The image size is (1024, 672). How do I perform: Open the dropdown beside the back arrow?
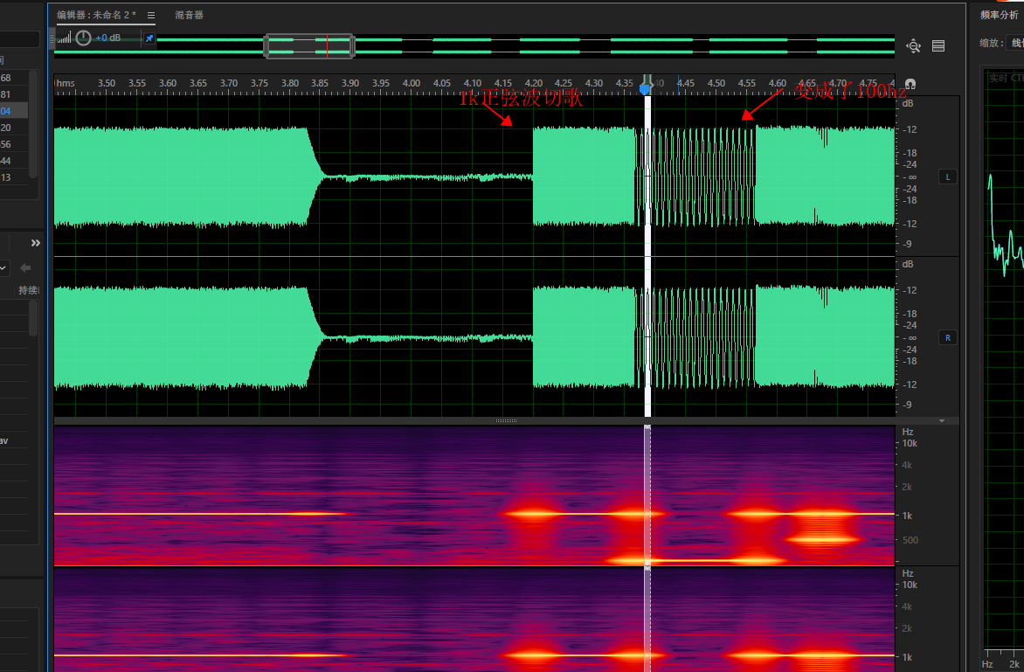click(x=3, y=267)
